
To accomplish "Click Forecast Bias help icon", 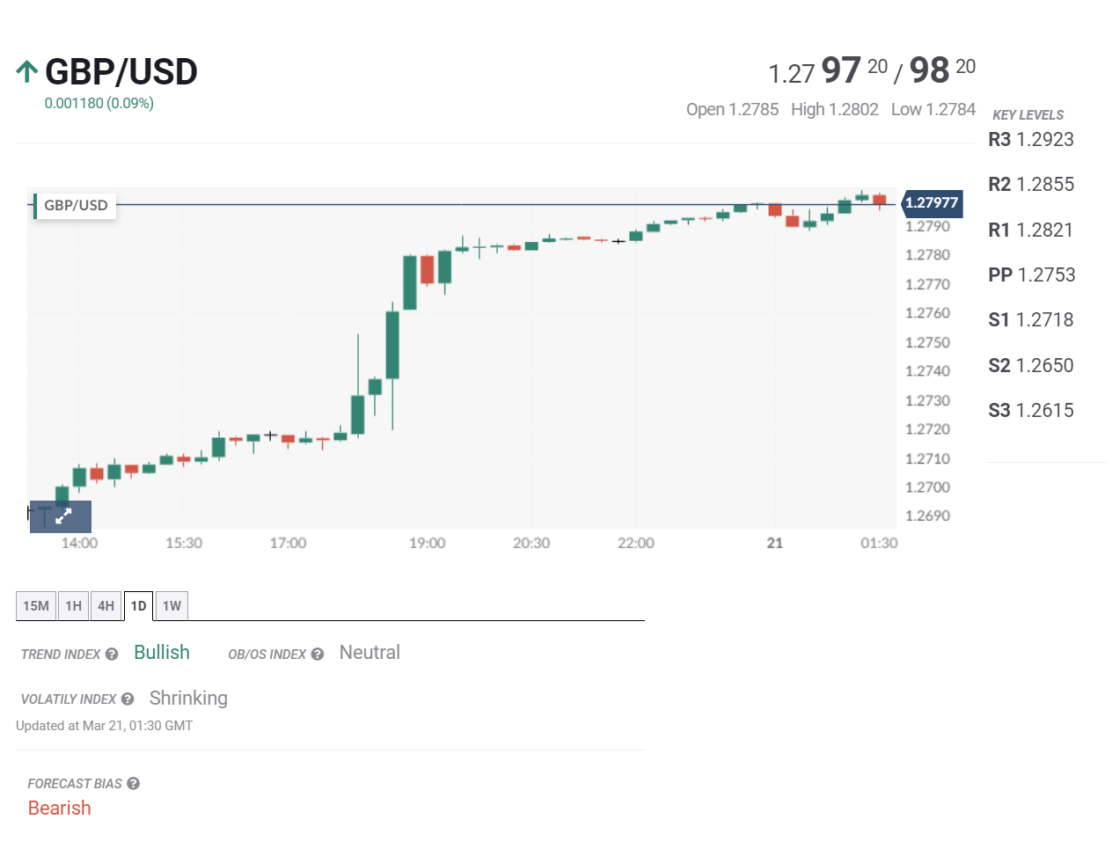I will point(134,784).
